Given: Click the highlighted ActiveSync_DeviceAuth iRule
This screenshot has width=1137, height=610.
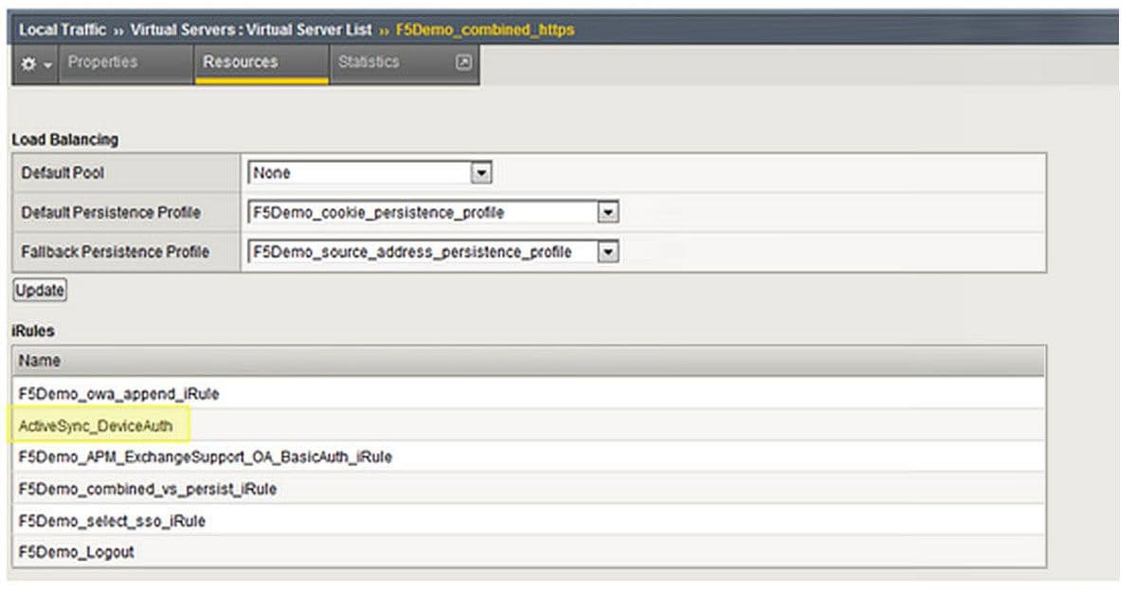Looking at the screenshot, I should click(96, 426).
